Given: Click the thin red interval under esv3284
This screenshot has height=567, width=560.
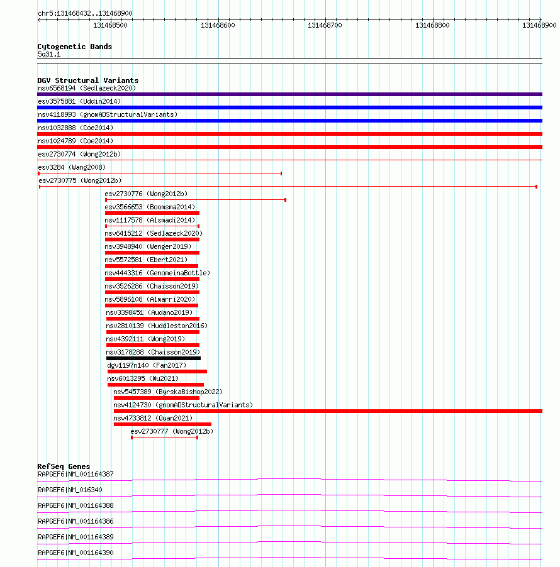Looking at the screenshot, I should click(x=160, y=173).
